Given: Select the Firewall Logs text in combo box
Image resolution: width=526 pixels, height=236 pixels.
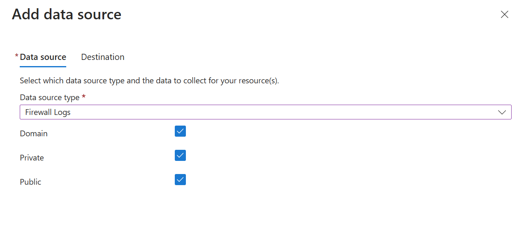Looking at the screenshot, I should [x=48, y=112].
